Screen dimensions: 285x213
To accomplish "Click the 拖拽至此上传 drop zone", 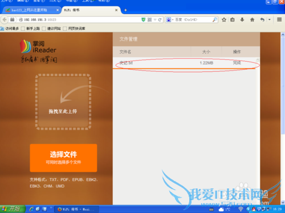I will tap(63, 102).
